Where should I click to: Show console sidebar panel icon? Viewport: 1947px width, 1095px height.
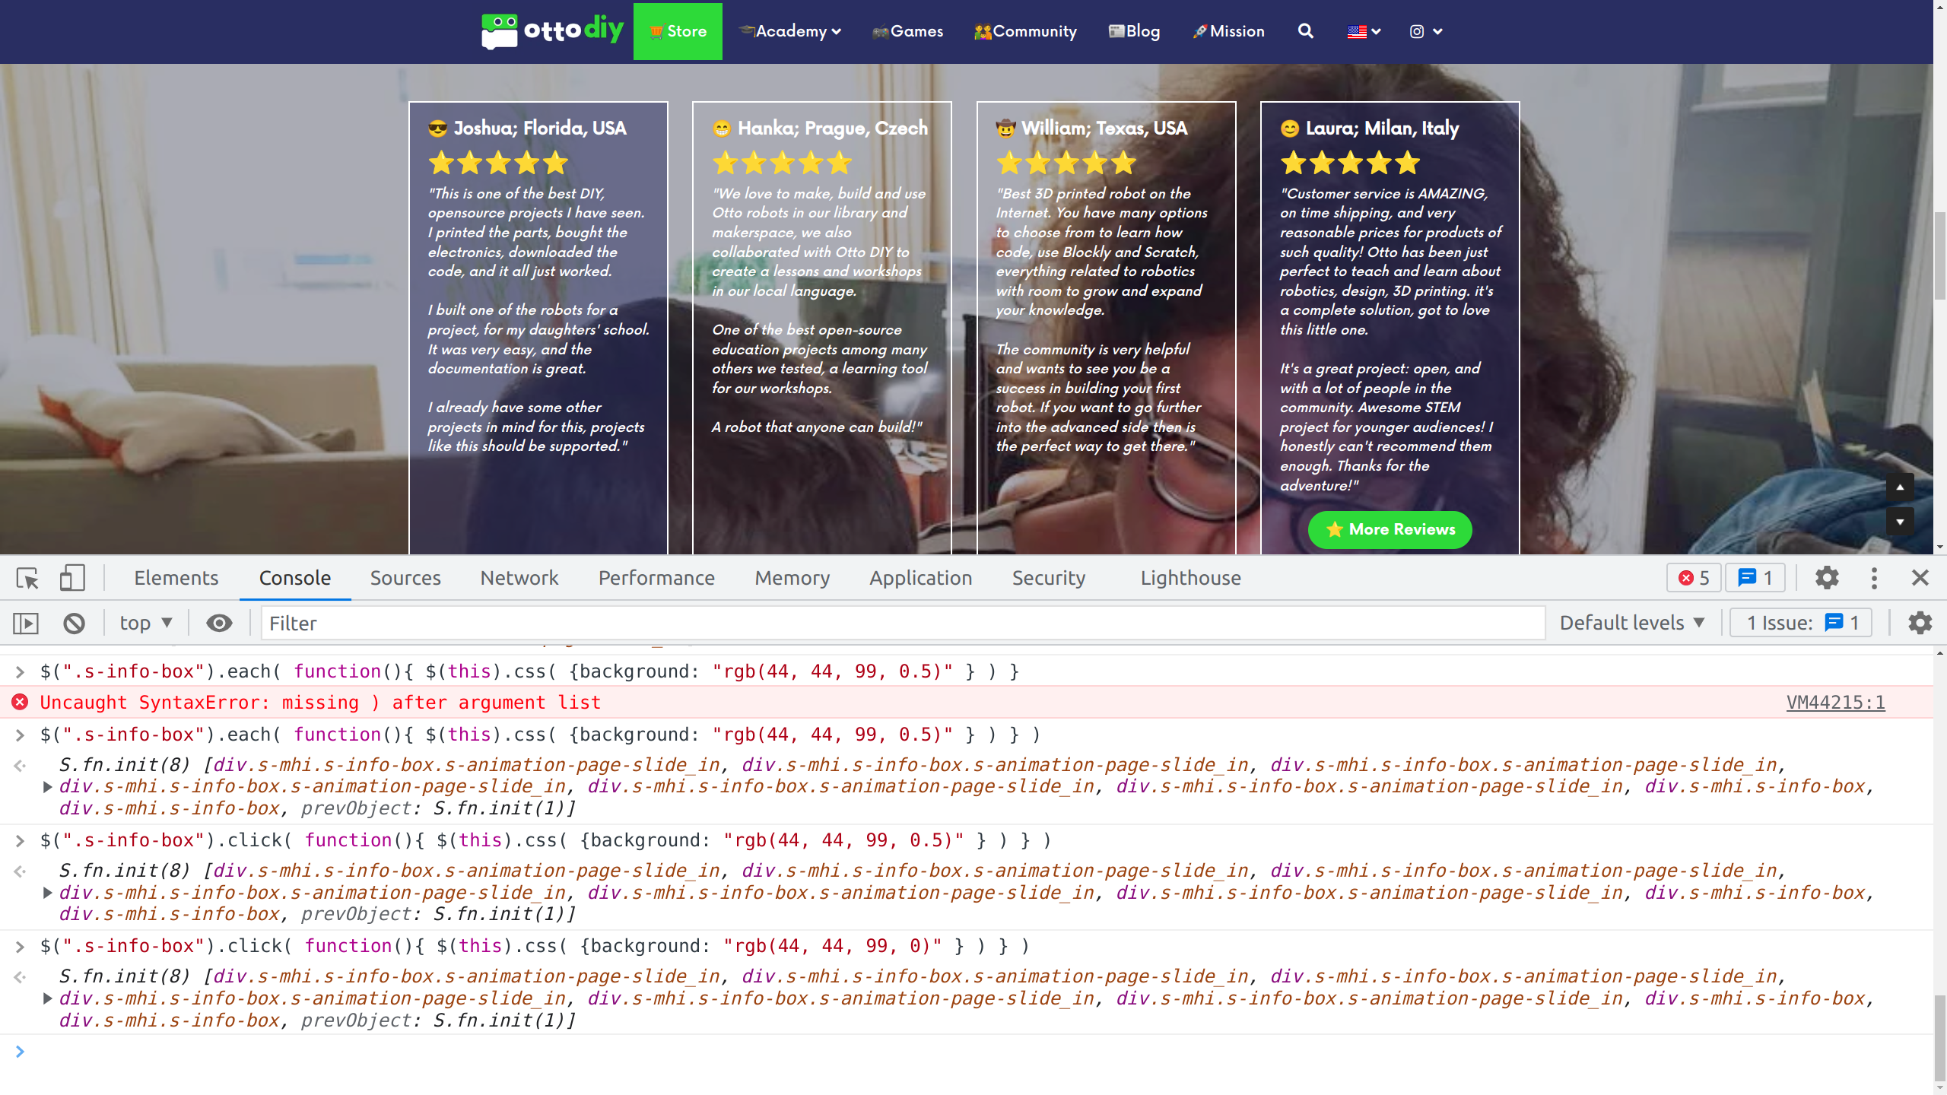[x=26, y=624]
